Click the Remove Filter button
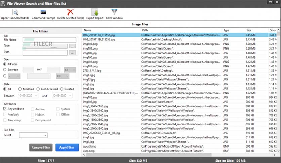This screenshot has width=281, height=163. click(x=41, y=148)
